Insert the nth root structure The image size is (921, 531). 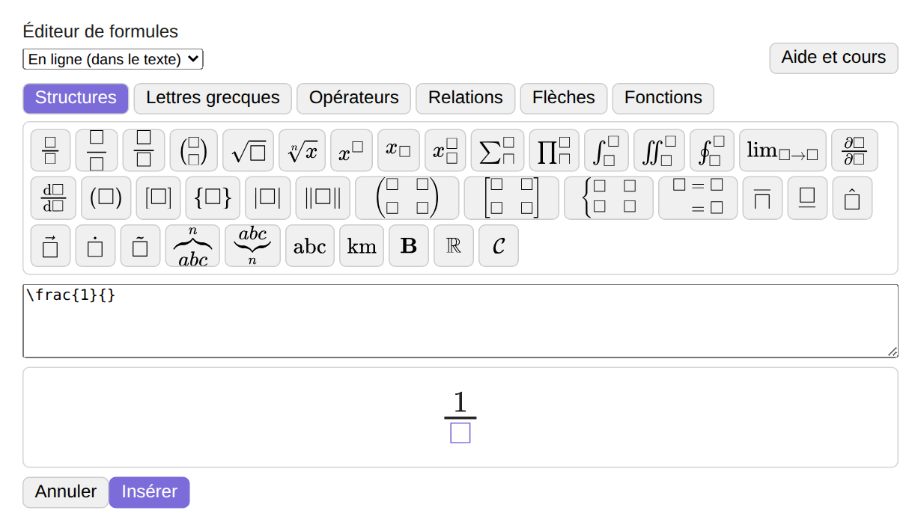303,150
